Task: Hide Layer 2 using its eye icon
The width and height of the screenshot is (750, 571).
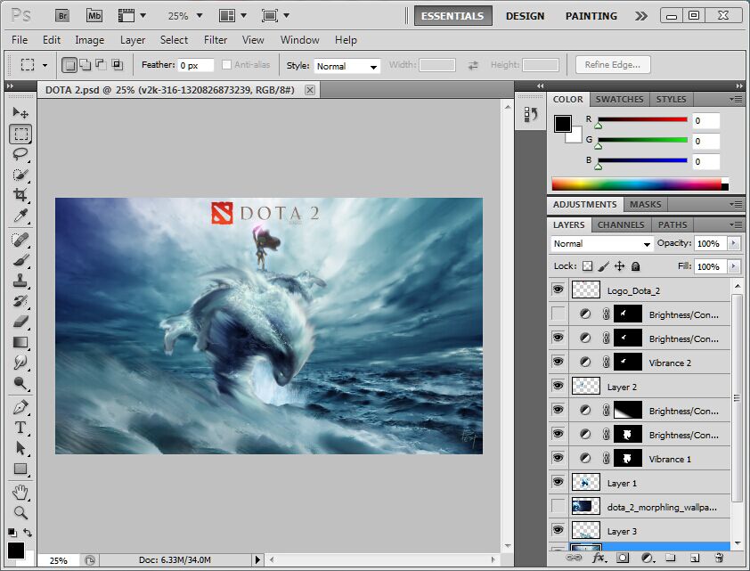Action: click(x=558, y=386)
